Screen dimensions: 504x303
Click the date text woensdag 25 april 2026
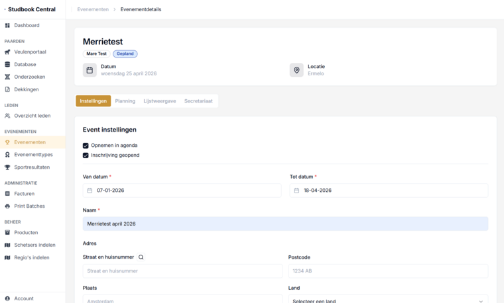(129, 73)
